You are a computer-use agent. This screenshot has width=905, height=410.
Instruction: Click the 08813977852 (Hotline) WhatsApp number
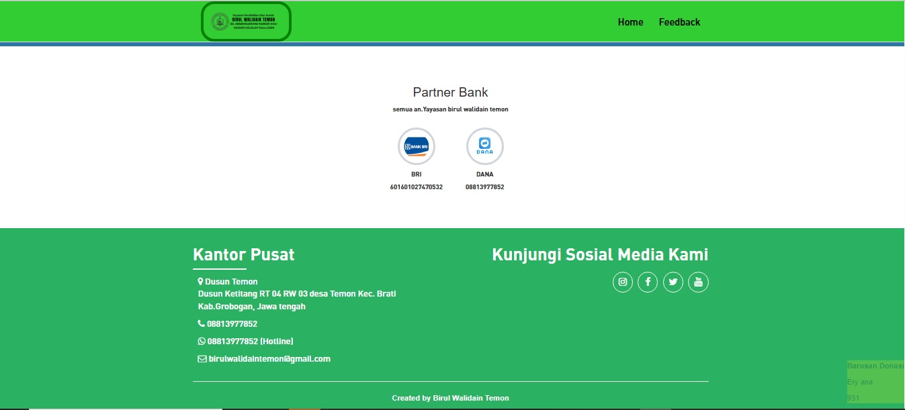[x=250, y=341]
